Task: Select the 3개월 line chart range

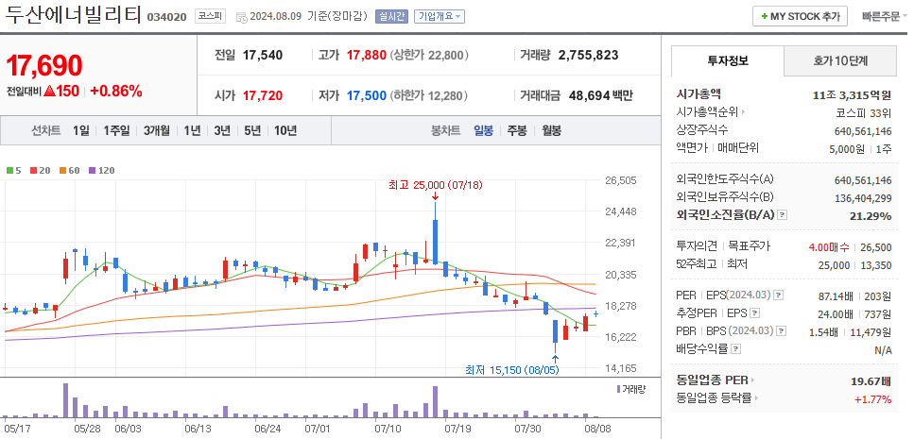Action: [x=157, y=131]
